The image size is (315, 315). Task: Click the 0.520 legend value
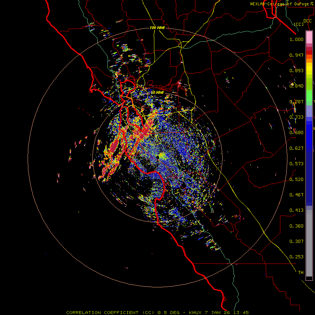tap(296, 180)
